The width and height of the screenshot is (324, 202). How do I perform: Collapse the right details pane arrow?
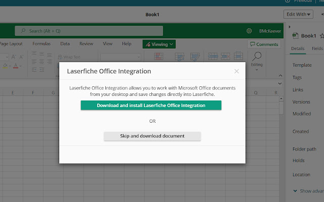click(x=289, y=26)
